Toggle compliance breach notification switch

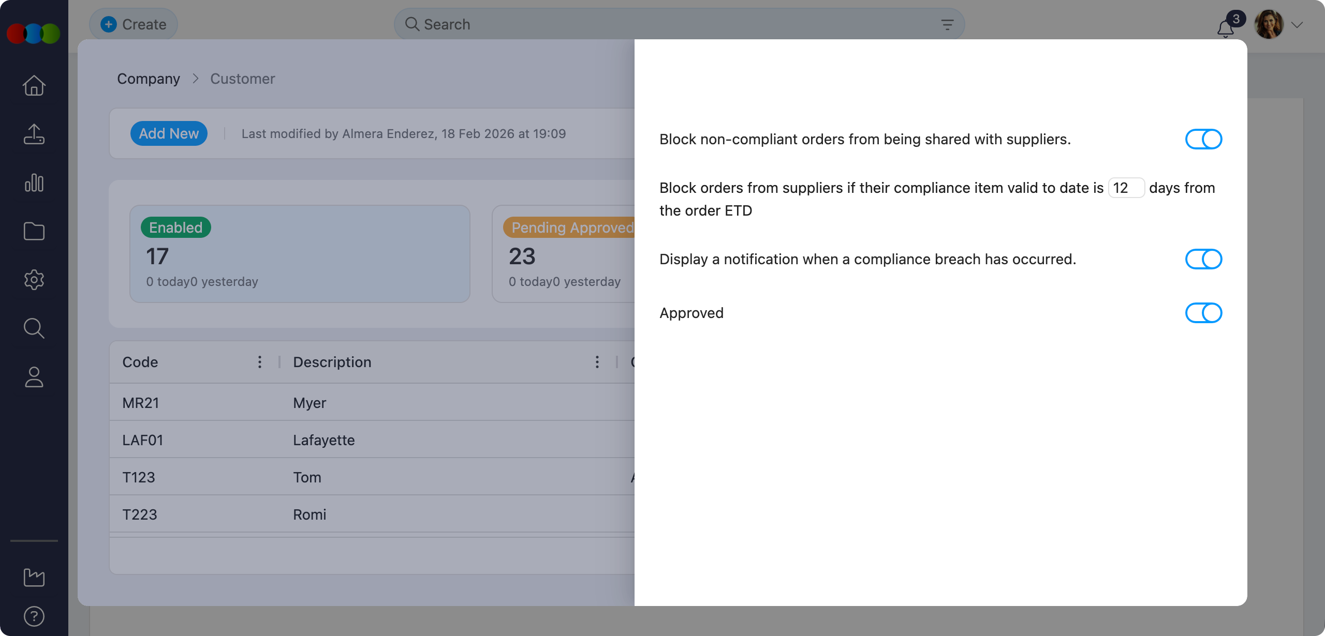point(1203,259)
